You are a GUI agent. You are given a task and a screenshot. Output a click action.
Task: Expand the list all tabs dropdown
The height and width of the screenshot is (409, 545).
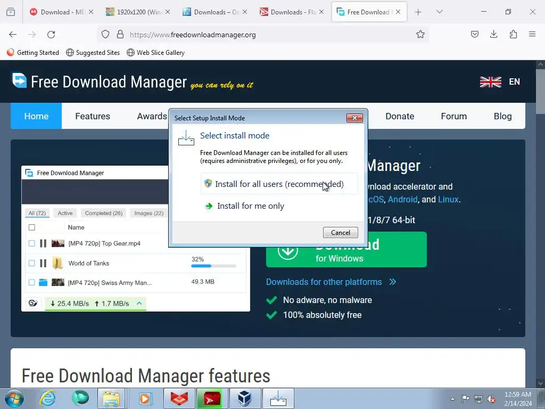point(439,12)
